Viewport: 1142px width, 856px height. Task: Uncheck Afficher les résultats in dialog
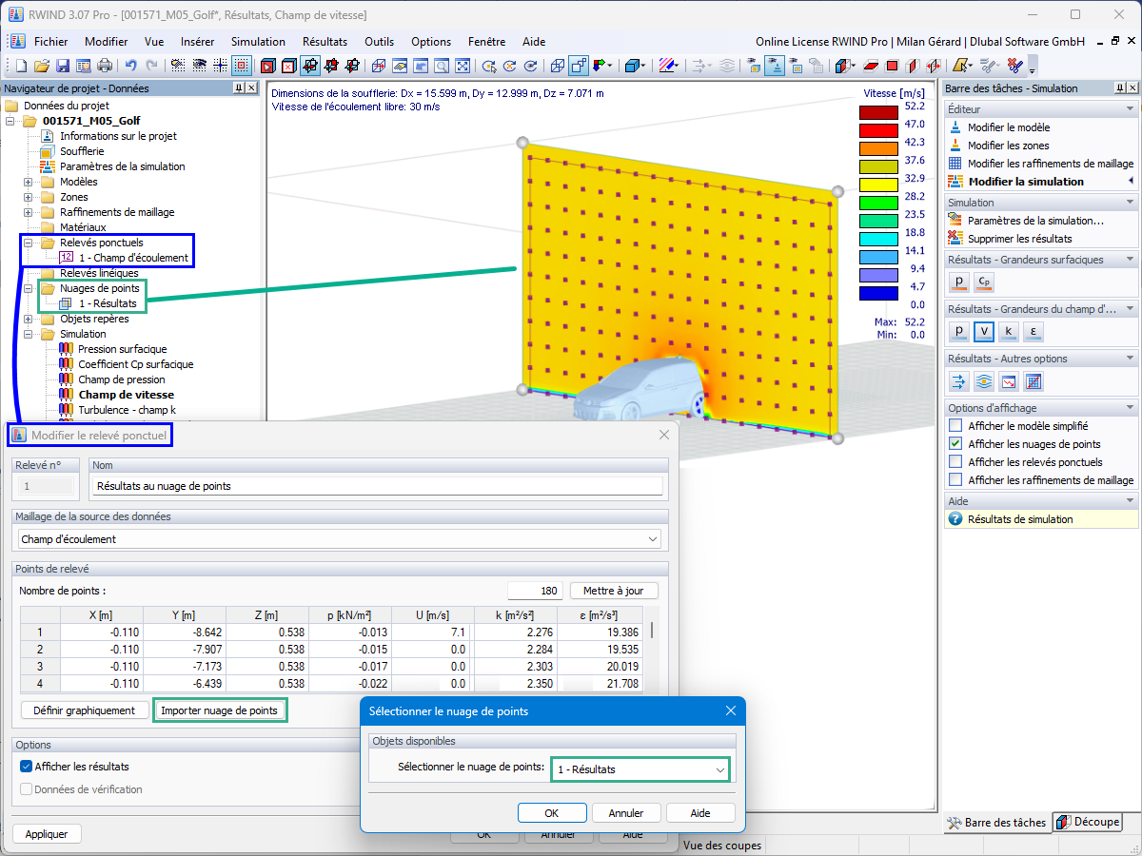click(x=27, y=767)
